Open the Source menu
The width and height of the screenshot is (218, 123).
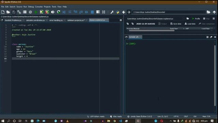19,7
